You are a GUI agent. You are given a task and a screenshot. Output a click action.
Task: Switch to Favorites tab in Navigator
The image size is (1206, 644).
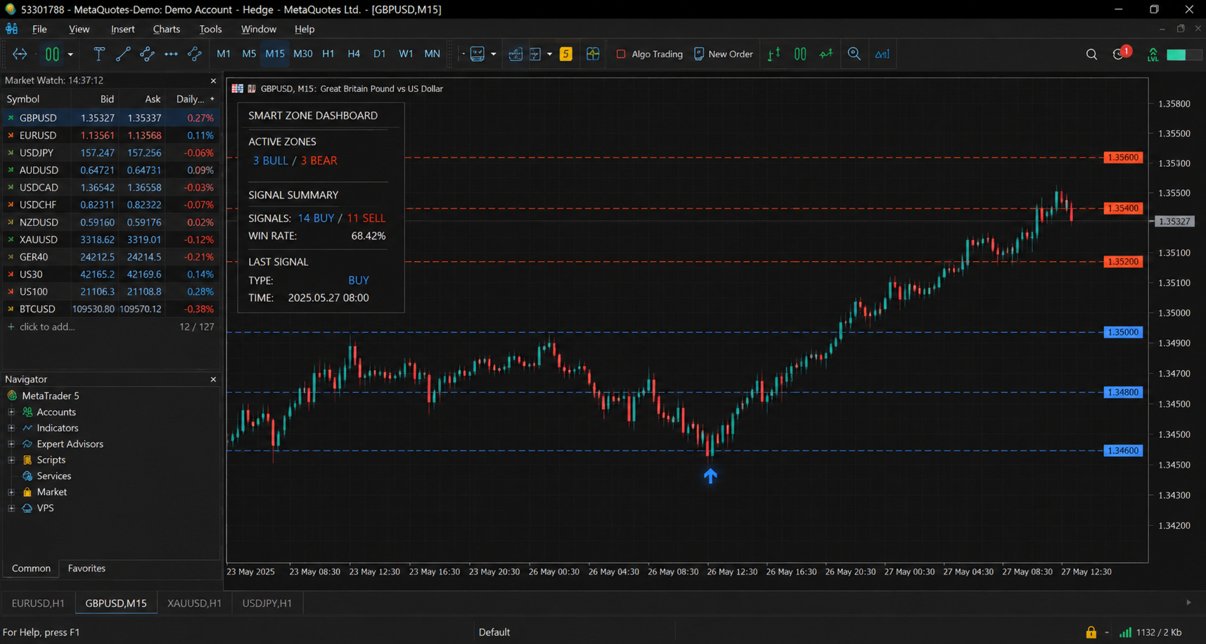pos(86,568)
